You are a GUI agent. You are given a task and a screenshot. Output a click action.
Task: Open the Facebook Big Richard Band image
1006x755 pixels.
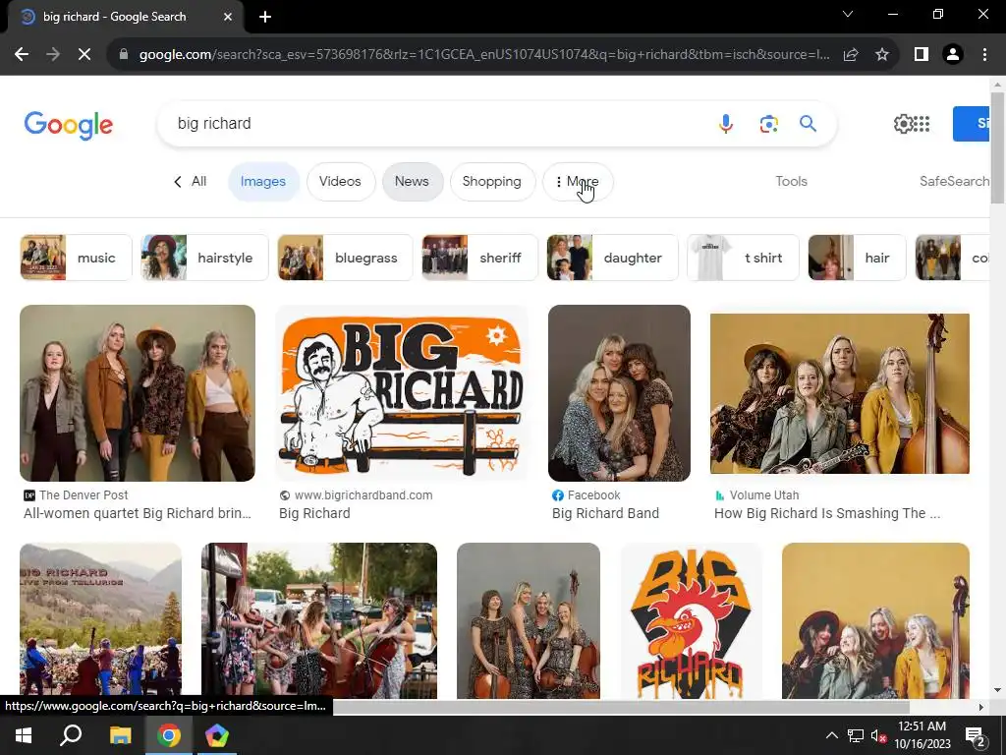tap(619, 393)
